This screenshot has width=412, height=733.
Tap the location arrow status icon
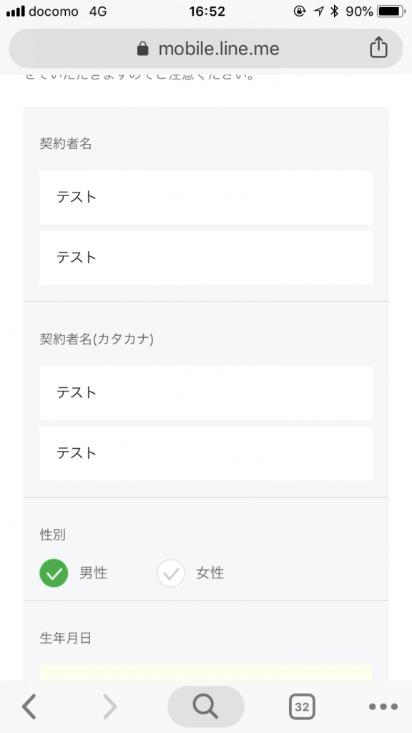(318, 11)
